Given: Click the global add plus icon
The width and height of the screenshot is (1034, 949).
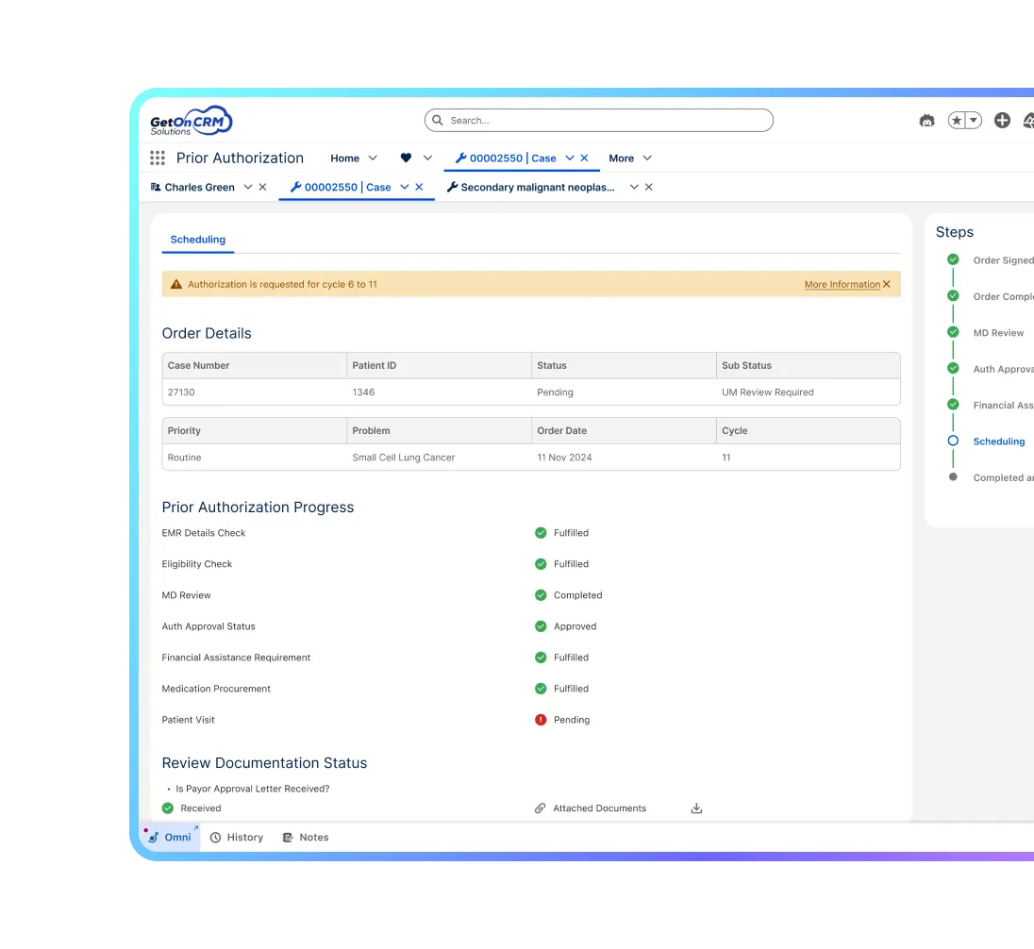Looking at the screenshot, I should point(1002,121).
